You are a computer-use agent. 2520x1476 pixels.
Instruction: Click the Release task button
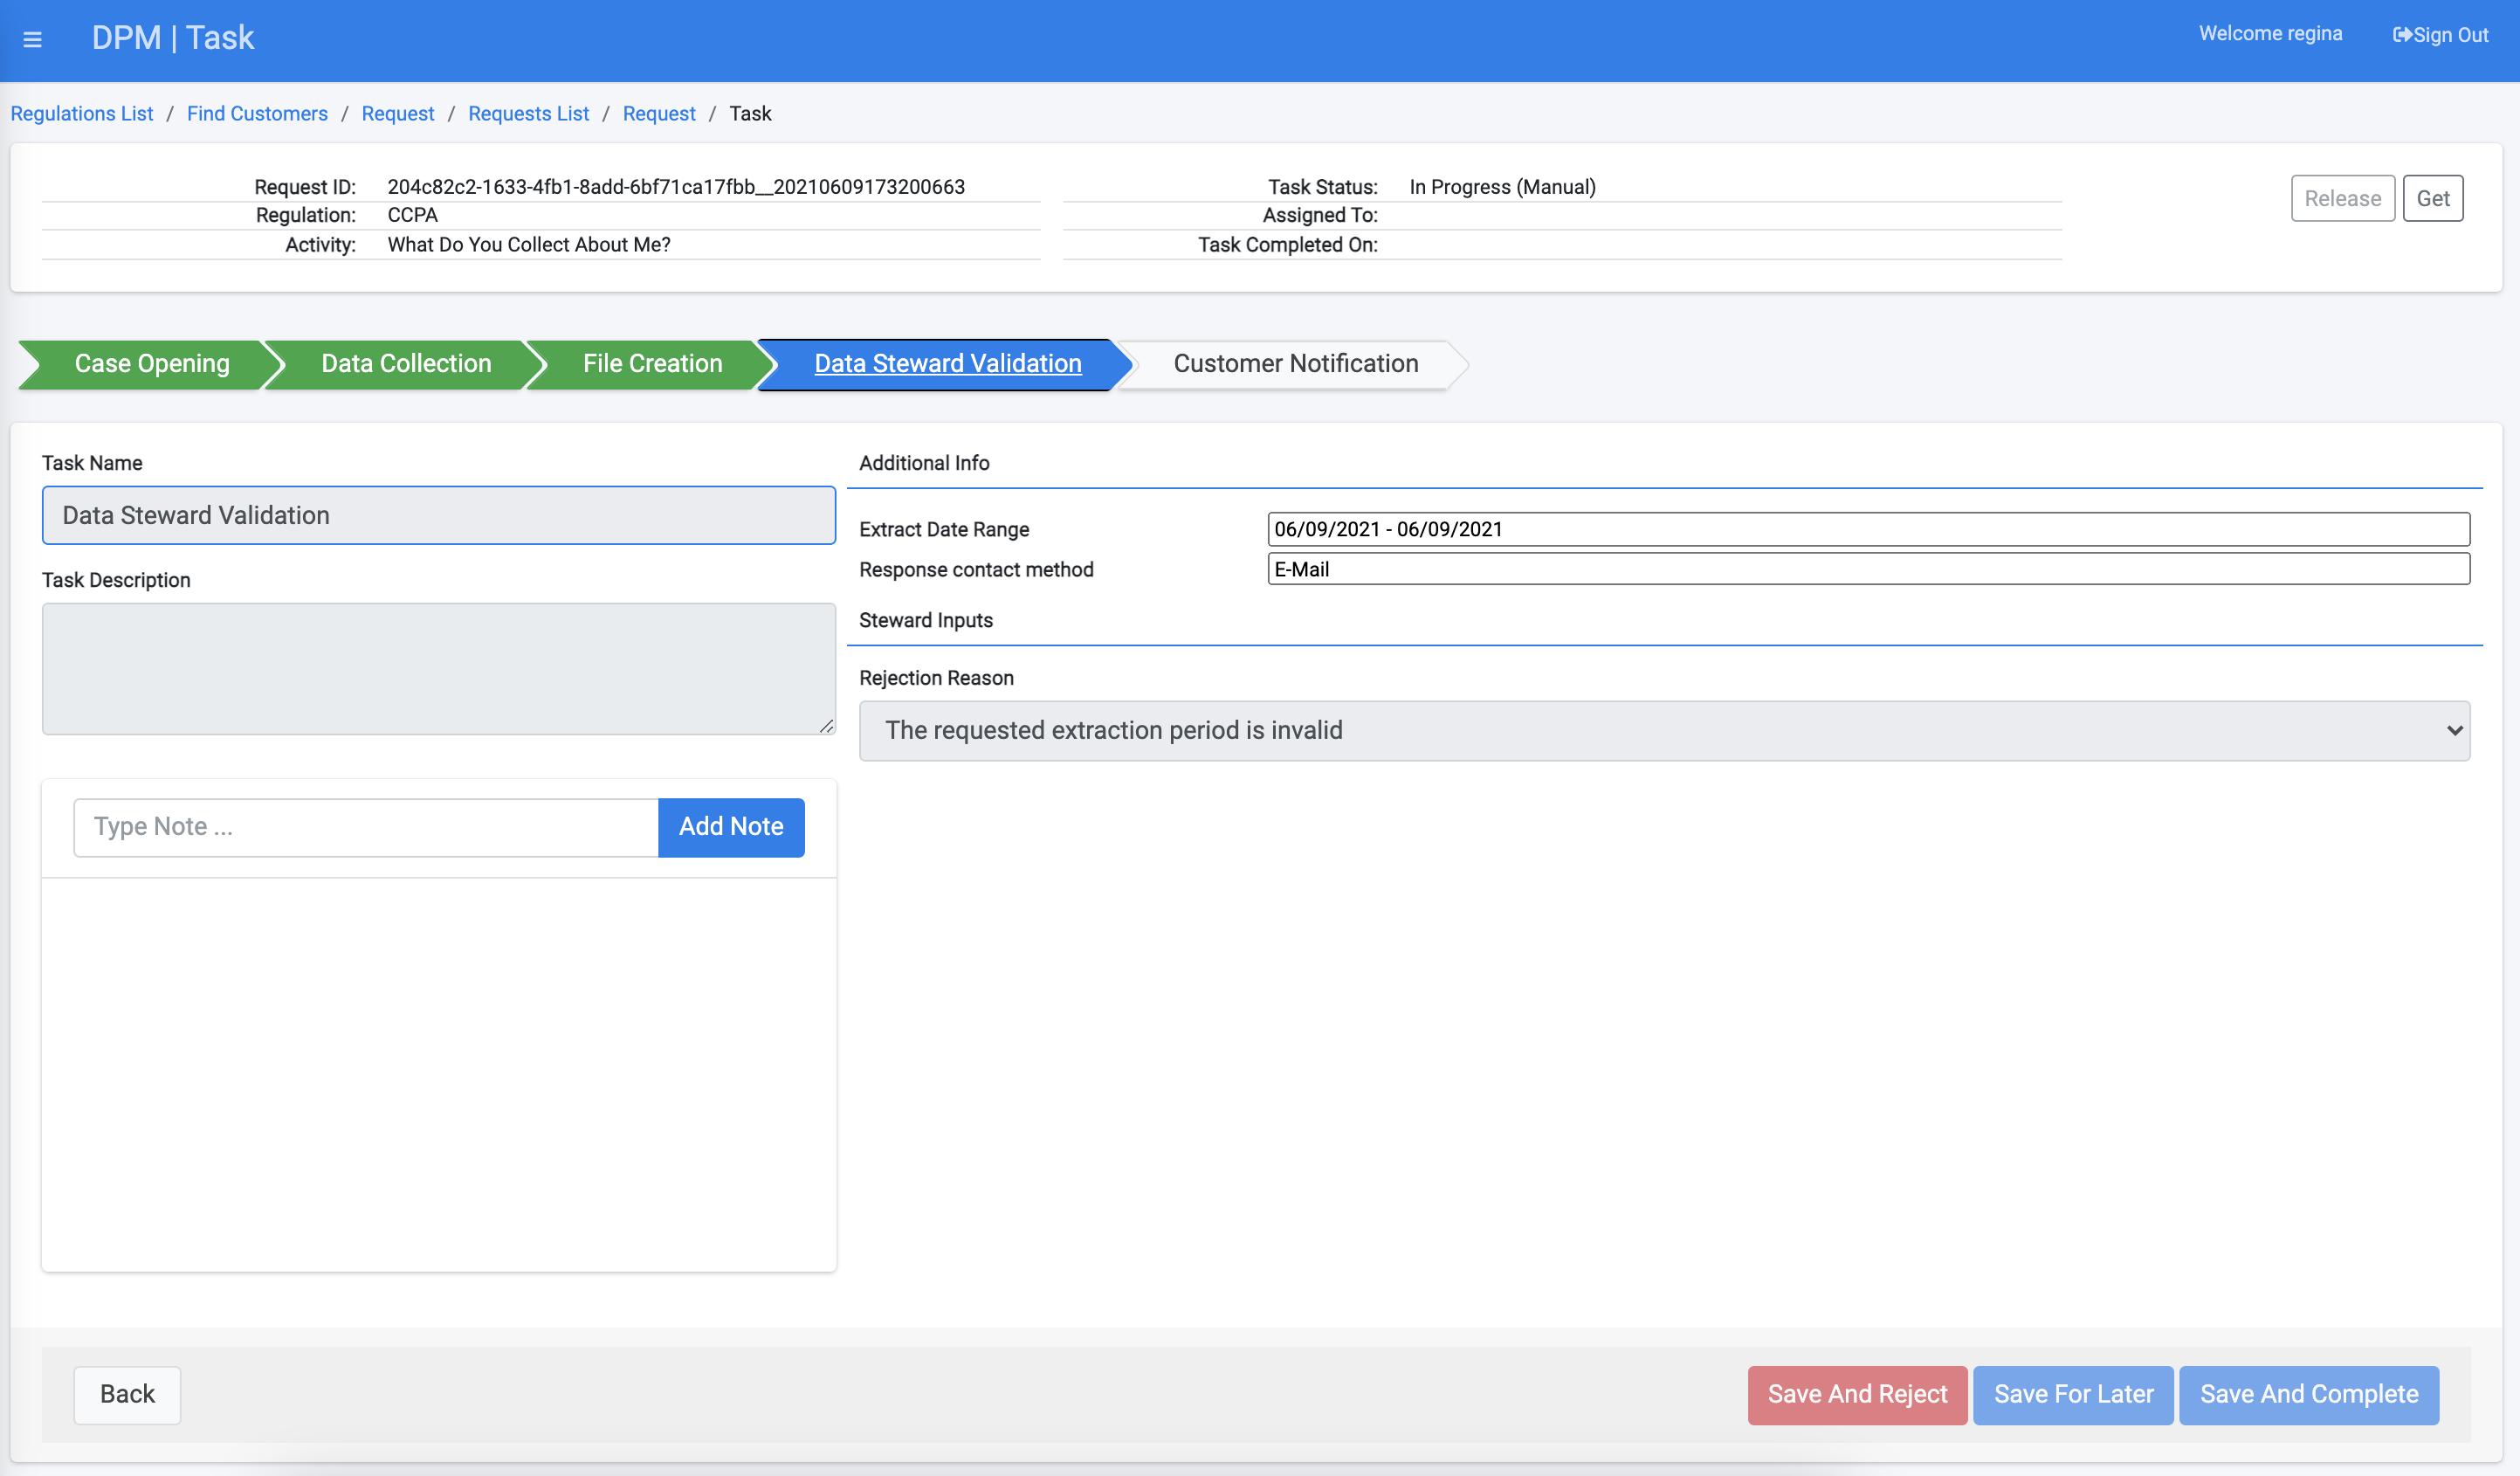click(2341, 198)
